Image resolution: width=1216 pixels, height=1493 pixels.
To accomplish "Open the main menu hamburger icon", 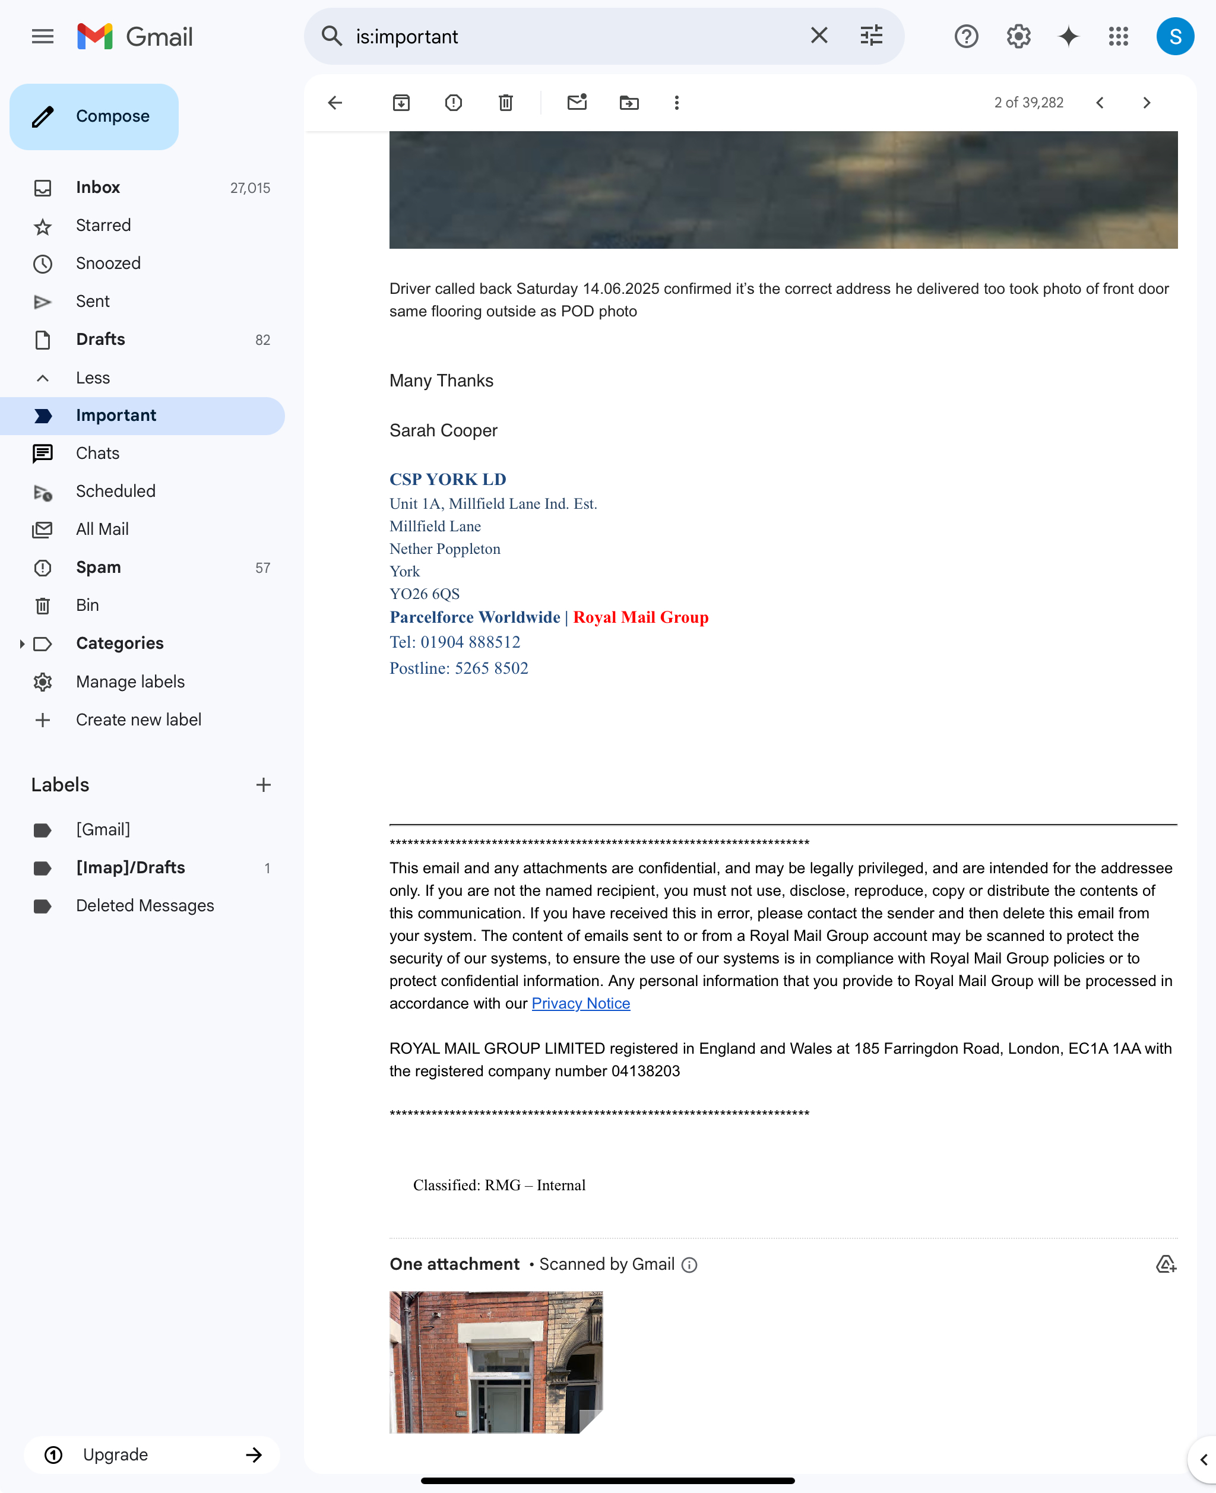I will point(43,36).
